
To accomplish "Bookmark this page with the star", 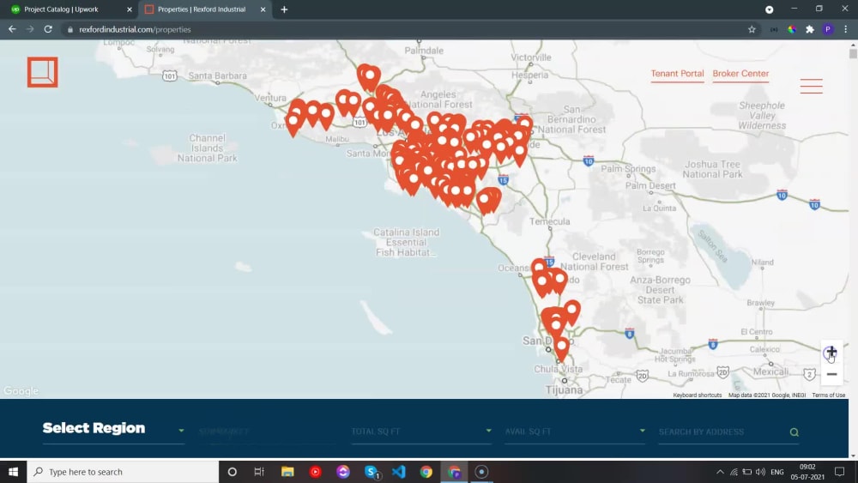I will point(752,29).
